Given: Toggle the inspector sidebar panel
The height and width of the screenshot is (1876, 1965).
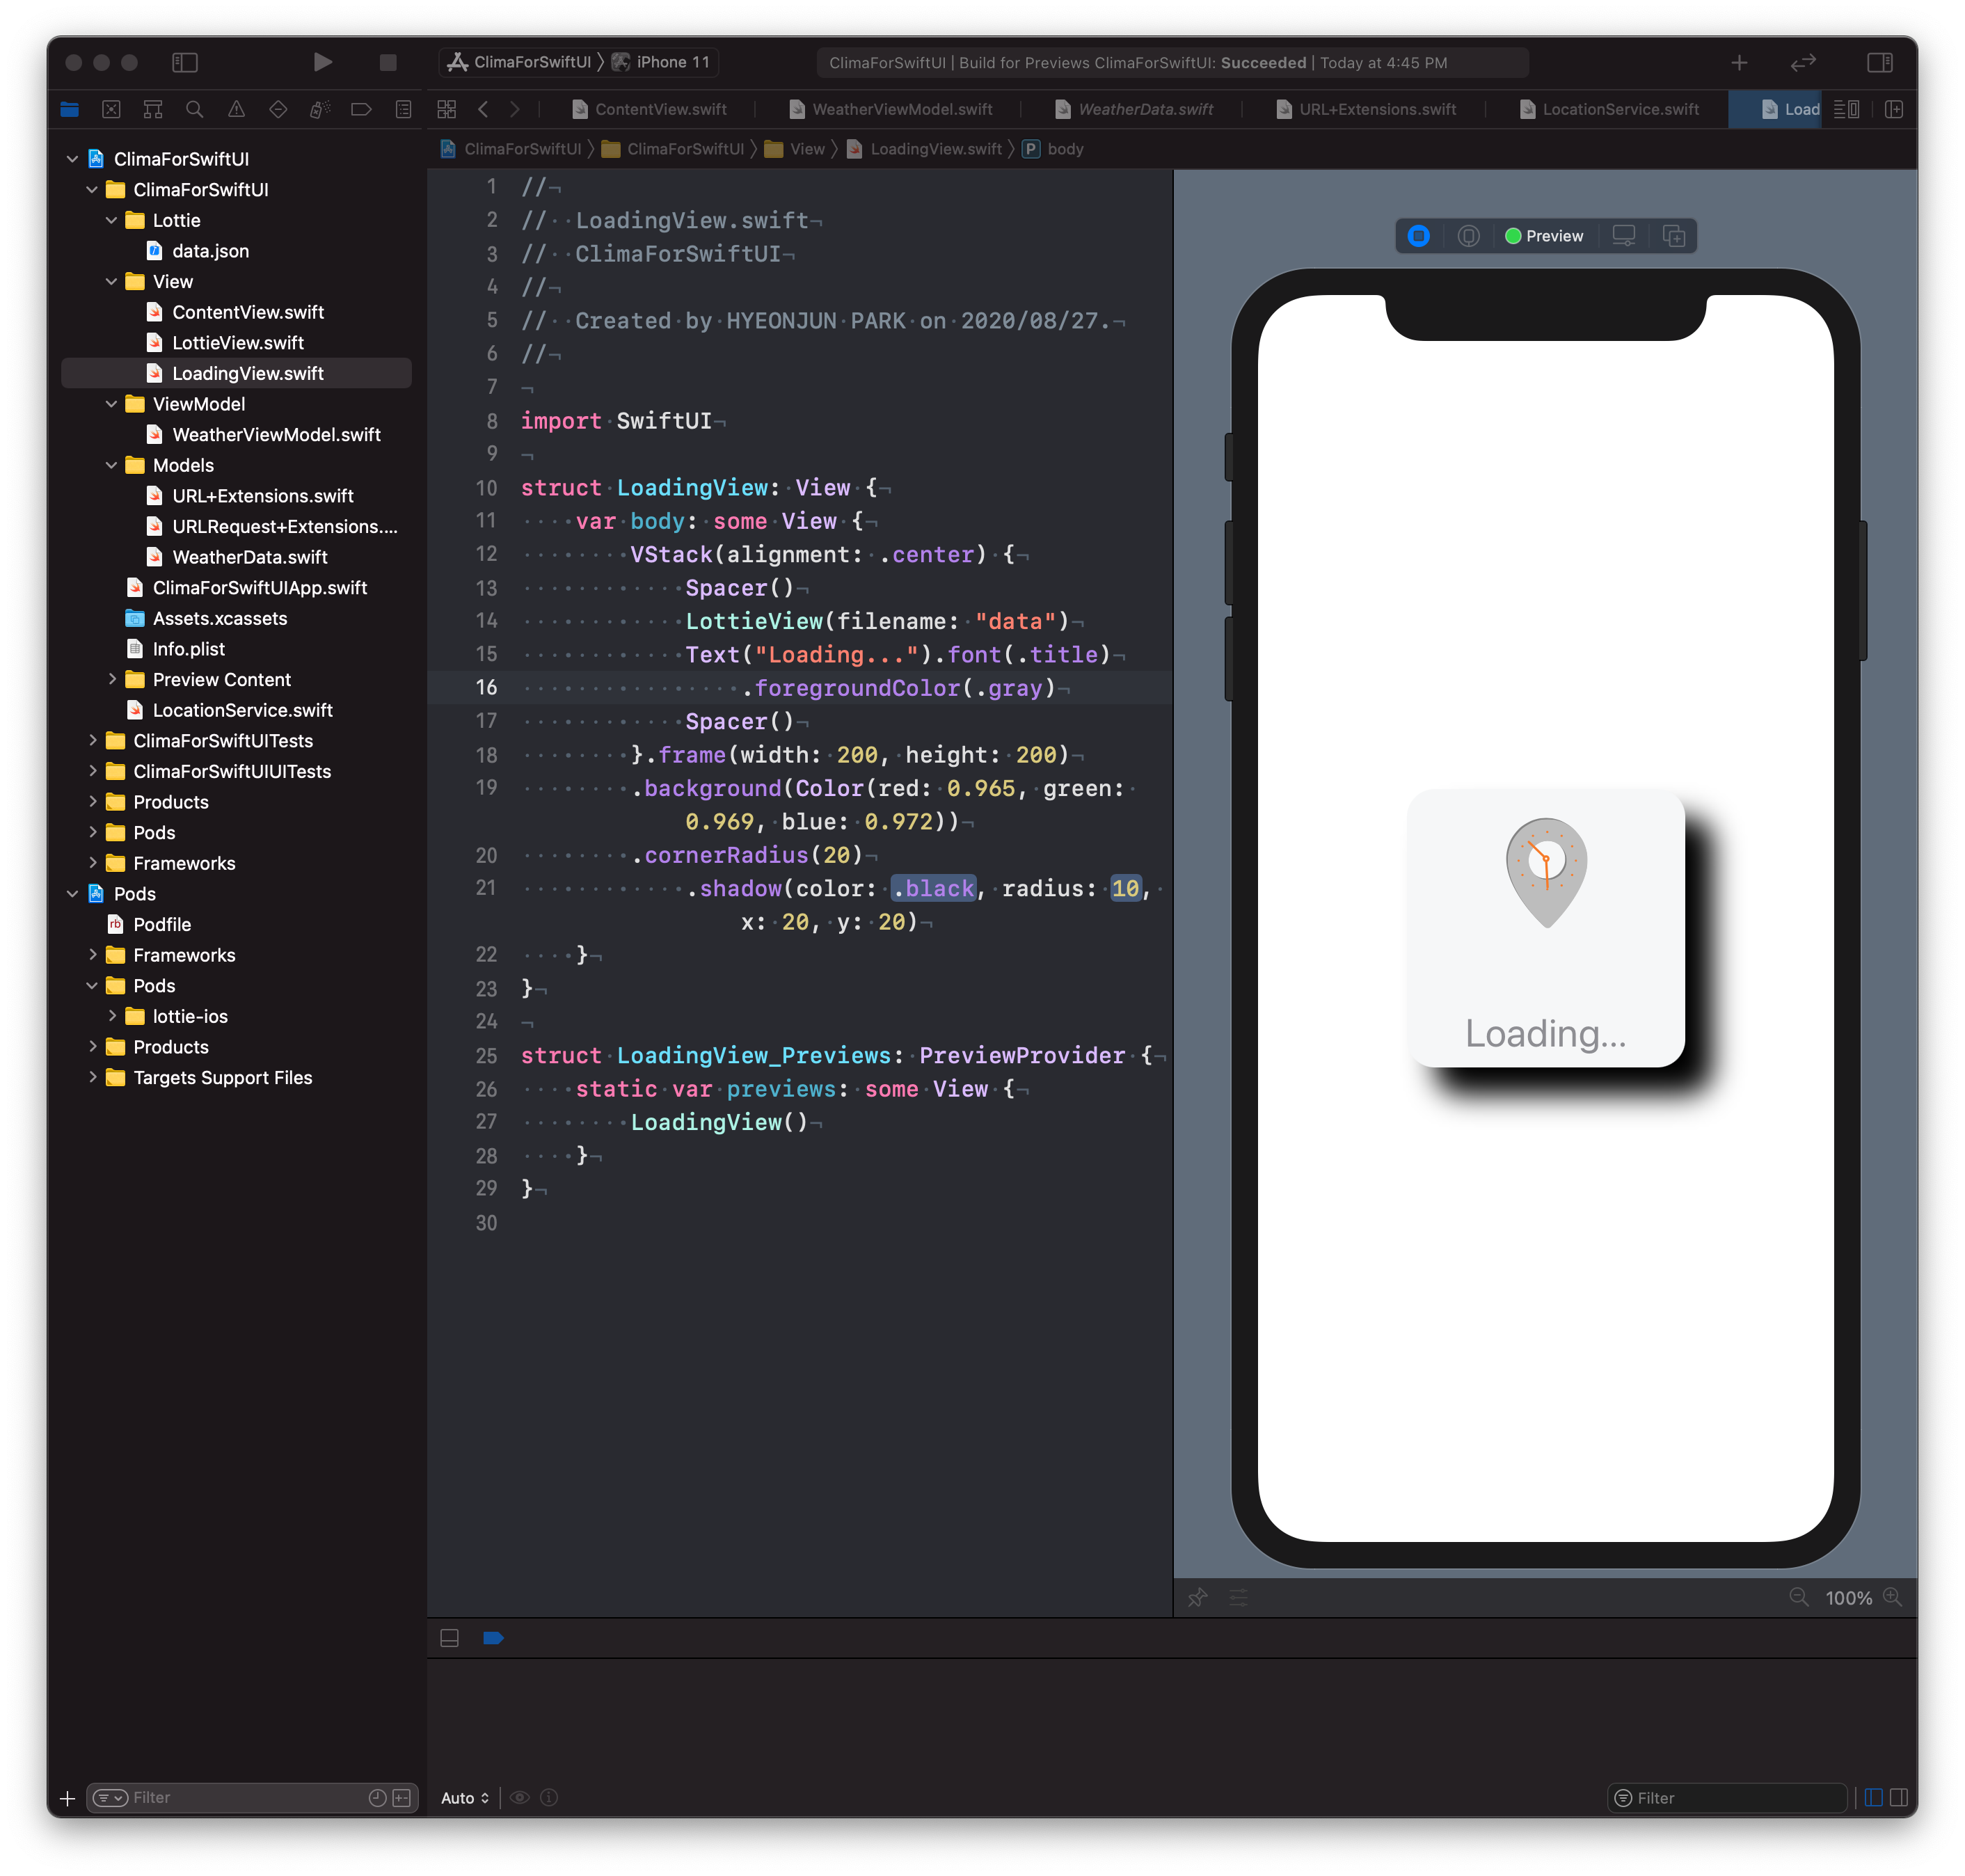Looking at the screenshot, I should [x=1879, y=62].
